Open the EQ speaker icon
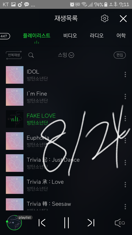 tap(120, 223)
